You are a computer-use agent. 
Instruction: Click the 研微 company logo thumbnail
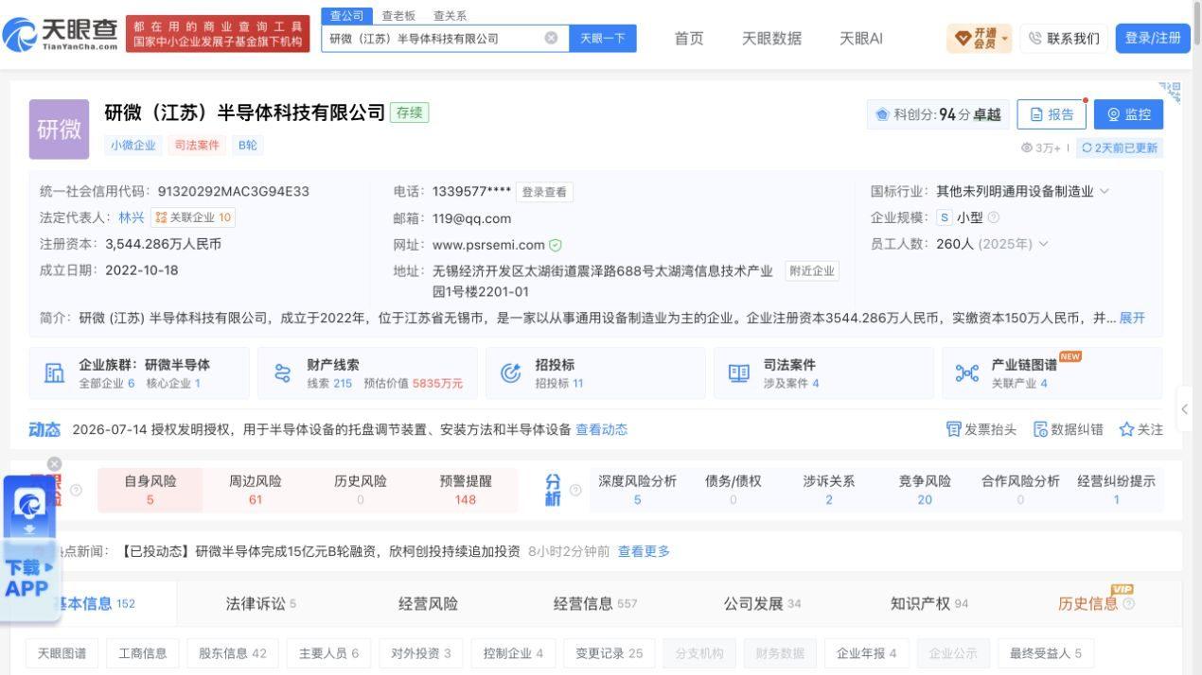[59, 130]
